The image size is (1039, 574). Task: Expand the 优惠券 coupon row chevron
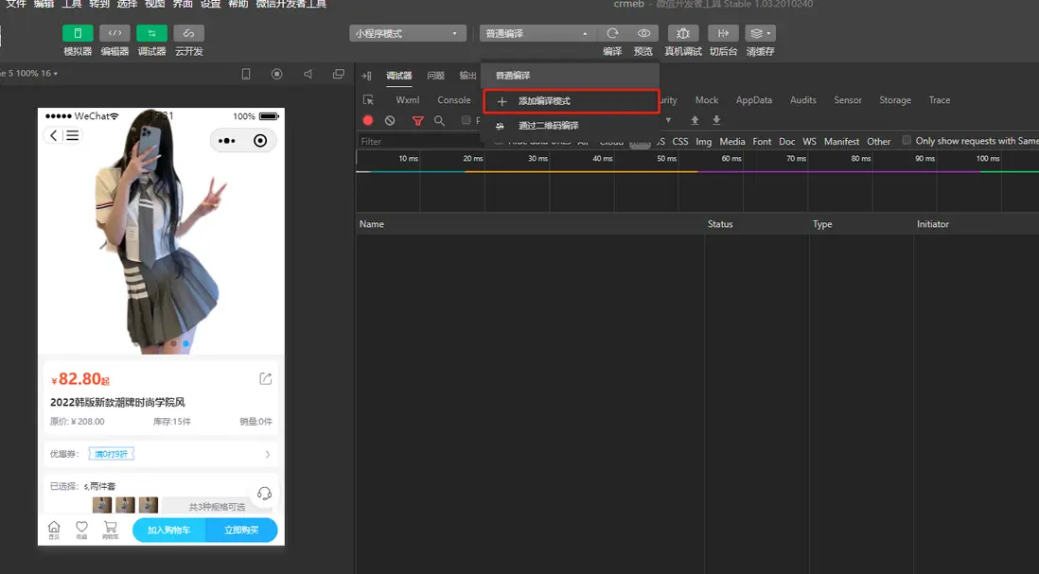click(268, 455)
